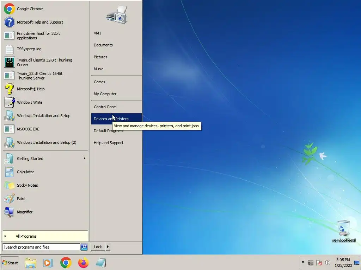Click the Start button

tap(10, 263)
